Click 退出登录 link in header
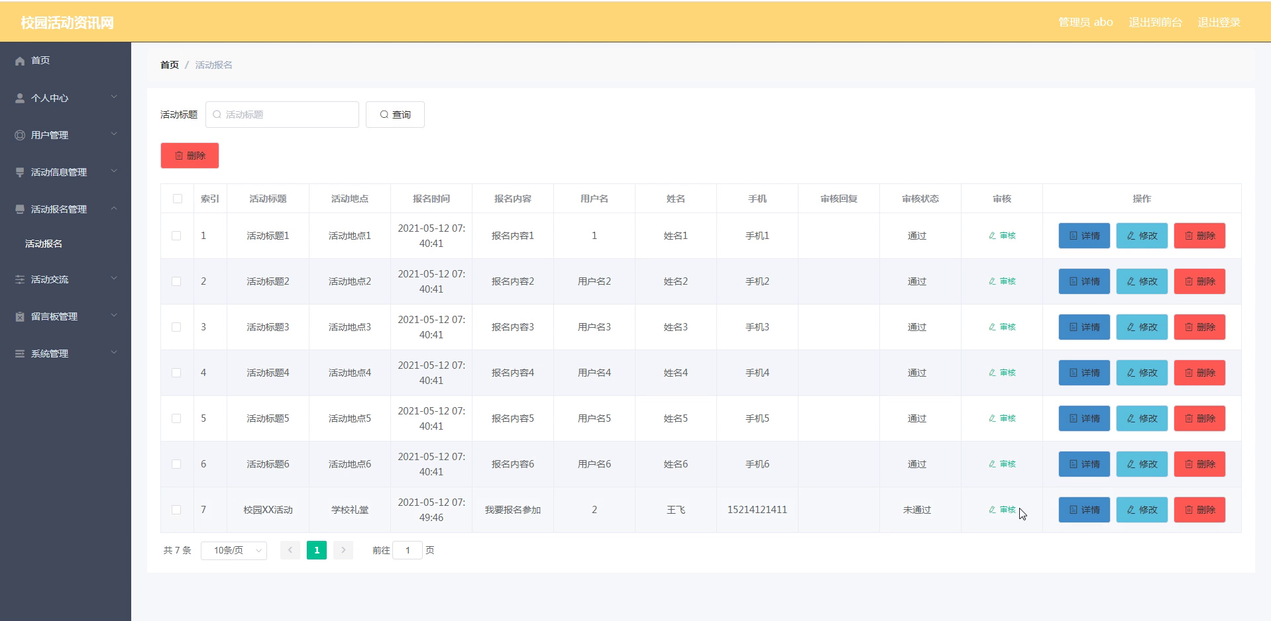 click(x=1219, y=22)
